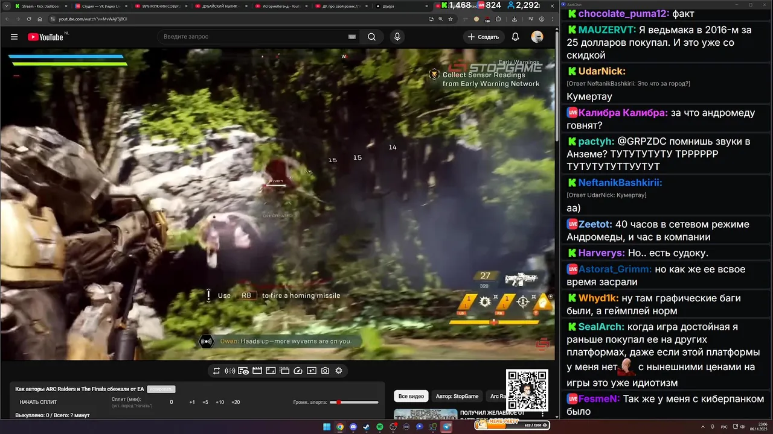
Task: Bookmark the page with the star icon
Action: [450, 19]
